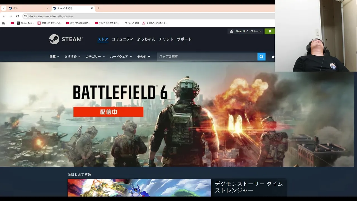Click the Steamをインストール button
Viewport: 357px width, 201px height.
pos(245,31)
